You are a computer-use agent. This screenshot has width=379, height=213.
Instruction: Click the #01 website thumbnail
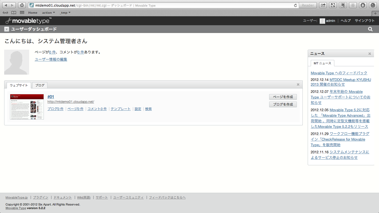click(x=27, y=107)
